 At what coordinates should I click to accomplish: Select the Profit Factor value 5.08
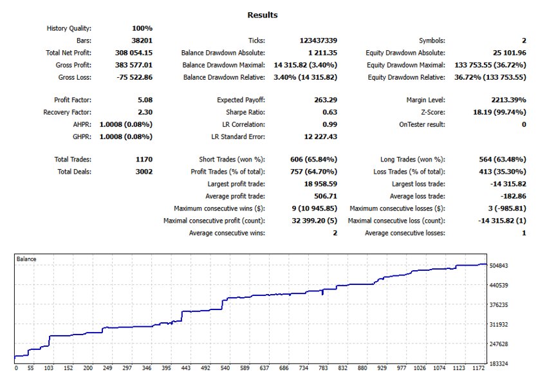(x=145, y=100)
